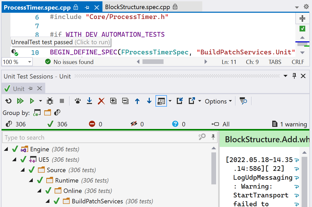The width and height of the screenshot is (312, 207).
Task: Click the test passed gutter icon on line 10
Action: (x=15, y=53)
